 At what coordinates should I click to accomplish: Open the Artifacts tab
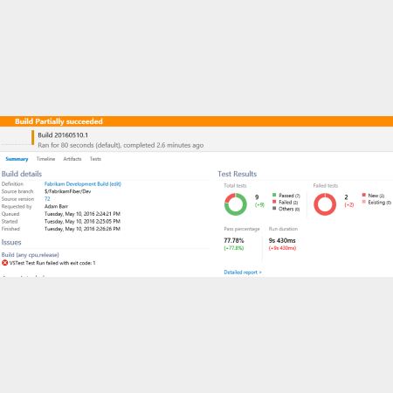(72, 159)
